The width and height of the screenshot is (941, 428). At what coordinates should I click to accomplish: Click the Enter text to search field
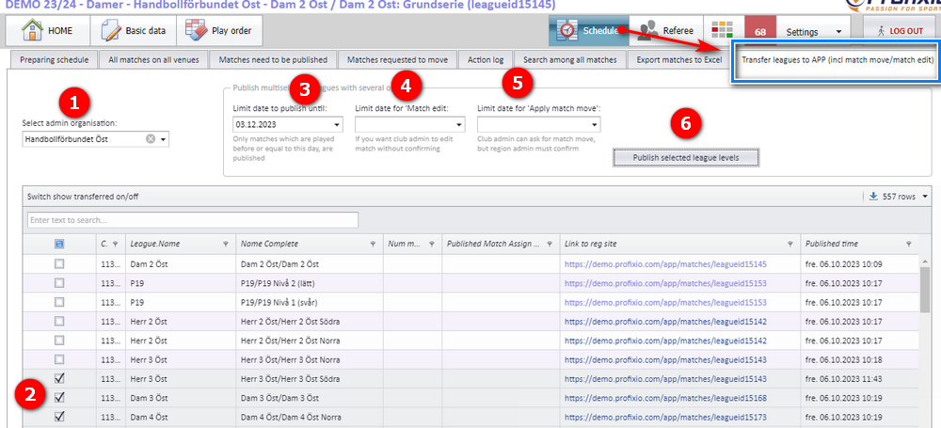coord(193,220)
